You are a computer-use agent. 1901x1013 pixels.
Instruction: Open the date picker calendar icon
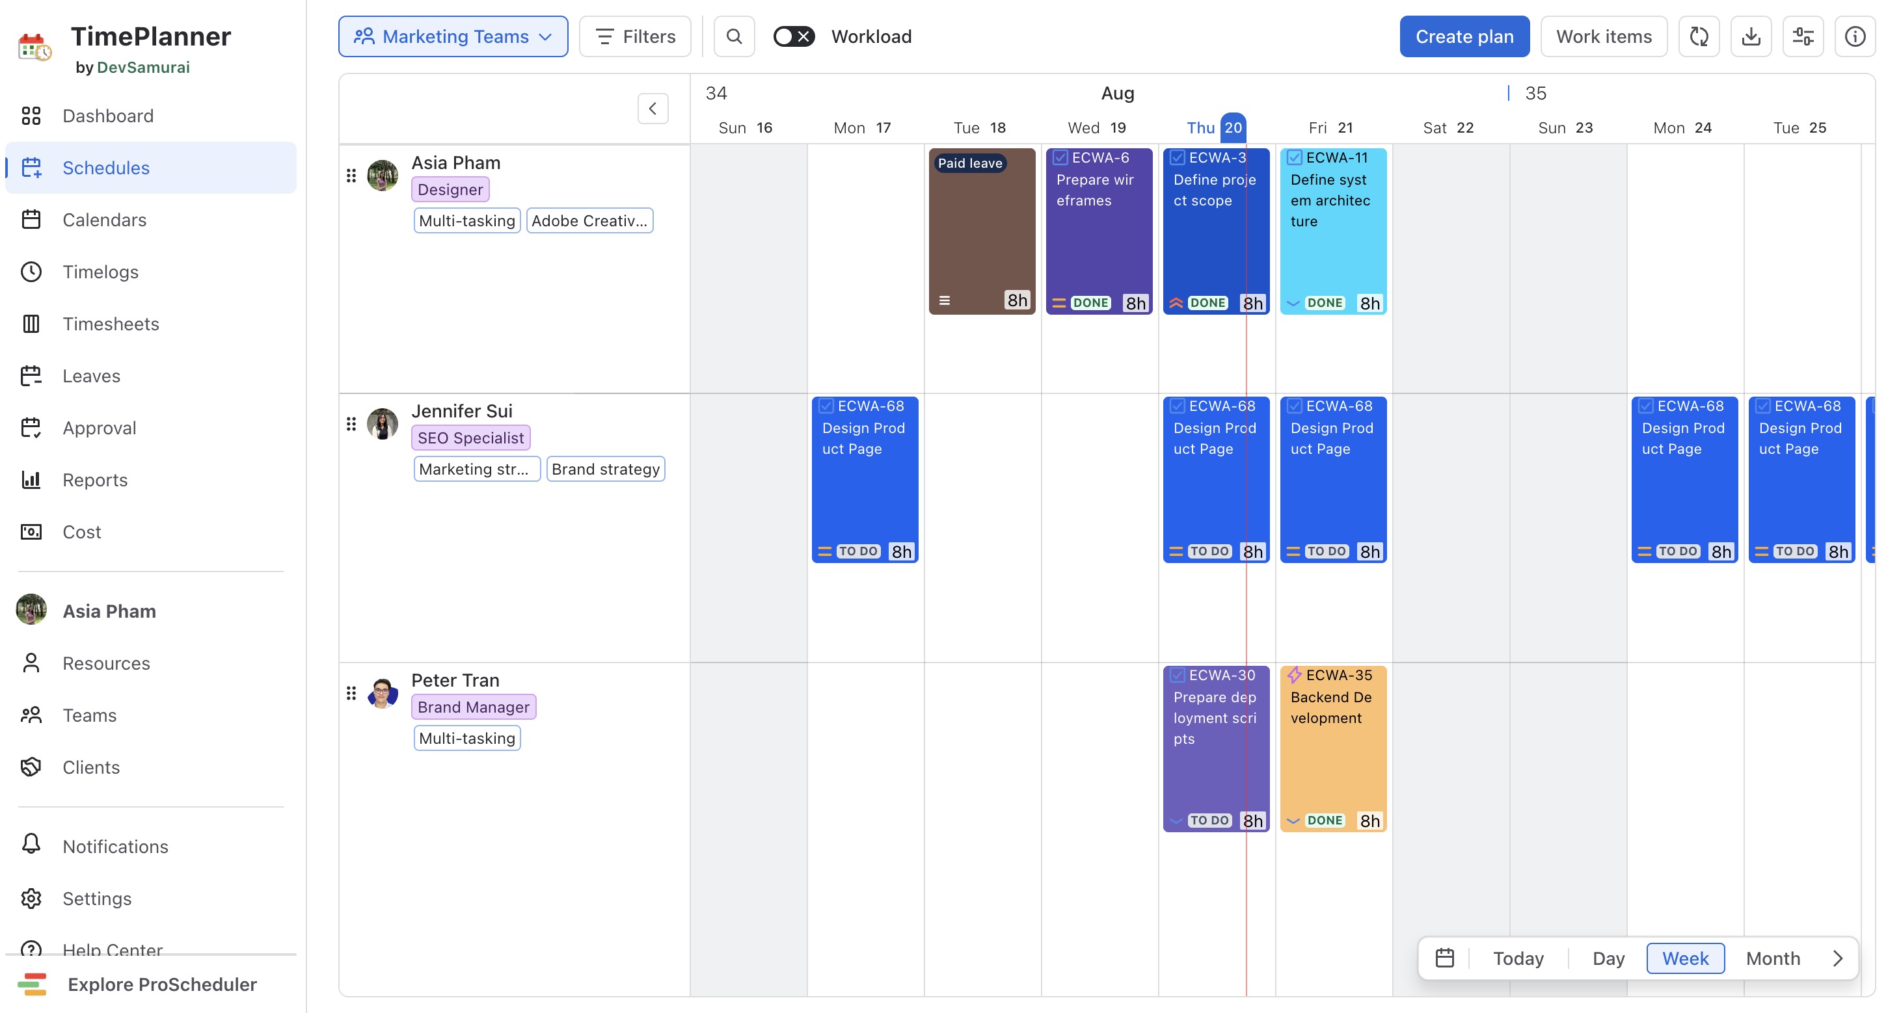coord(1445,958)
